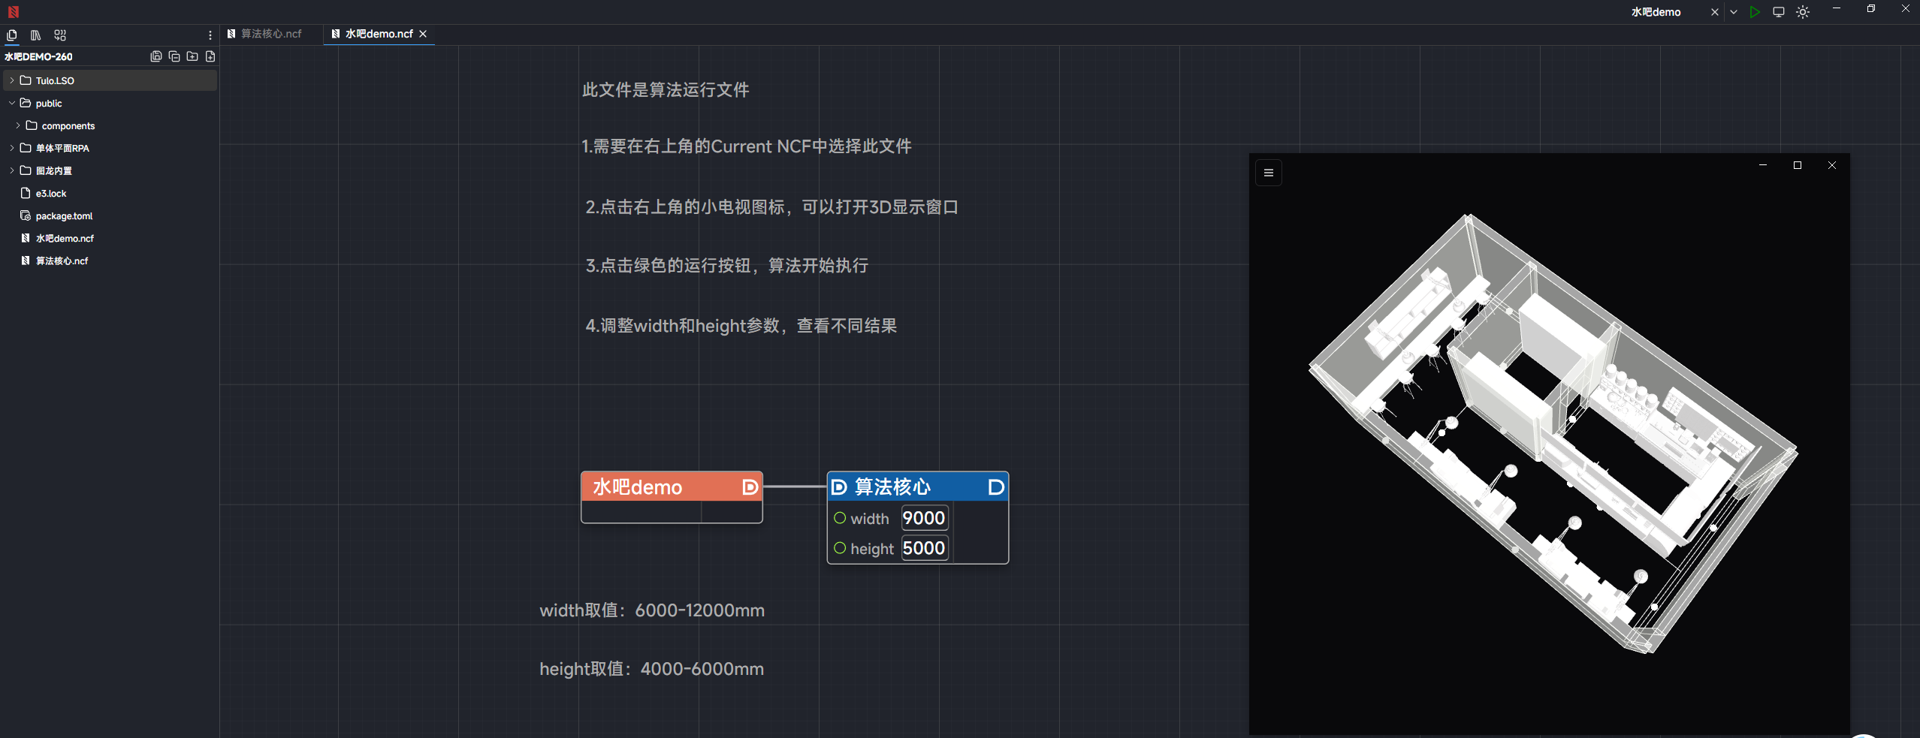
Task: Open package.toml in the file tree
Action: coord(64,215)
